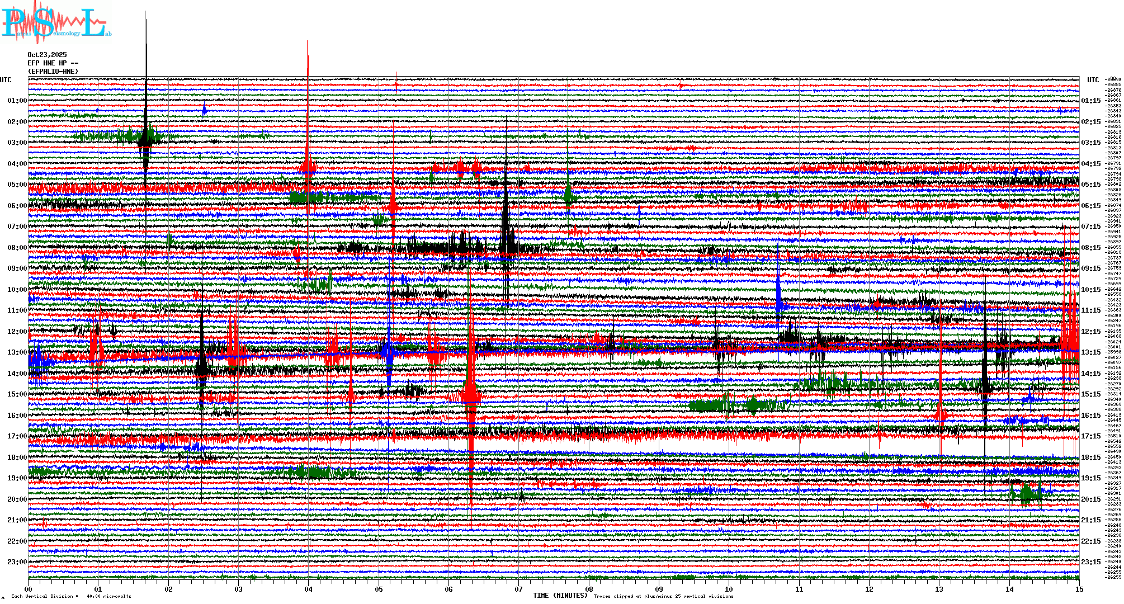Viewport: 1124px width, 604px height.
Task: Click the PSL Seismology Lab logo
Action: (x=56, y=22)
